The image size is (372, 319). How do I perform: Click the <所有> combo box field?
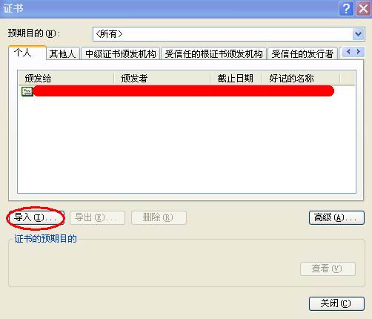point(229,34)
